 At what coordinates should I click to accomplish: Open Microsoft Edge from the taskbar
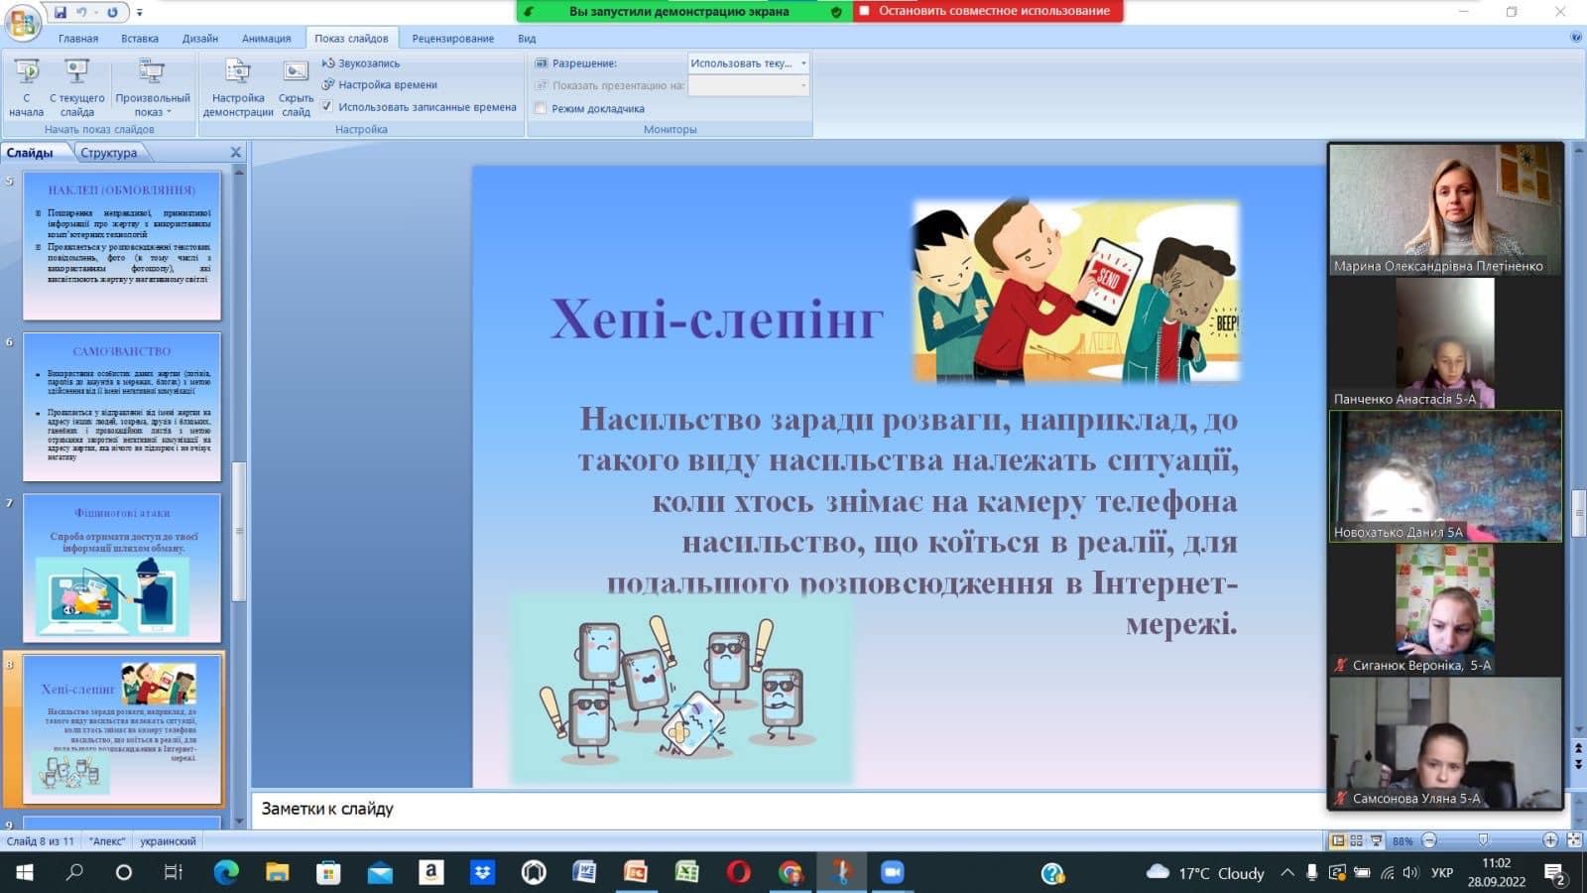[x=226, y=872]
